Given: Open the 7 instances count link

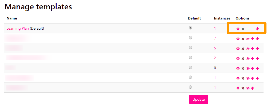Looking at the screenshot, I should [215, 38].
